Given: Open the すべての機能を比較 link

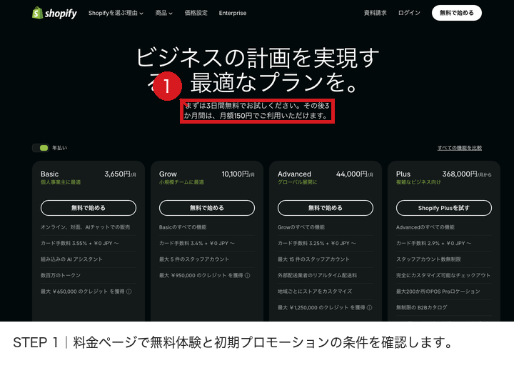Looking at the screenshot, I should click(x=460, y=148).
